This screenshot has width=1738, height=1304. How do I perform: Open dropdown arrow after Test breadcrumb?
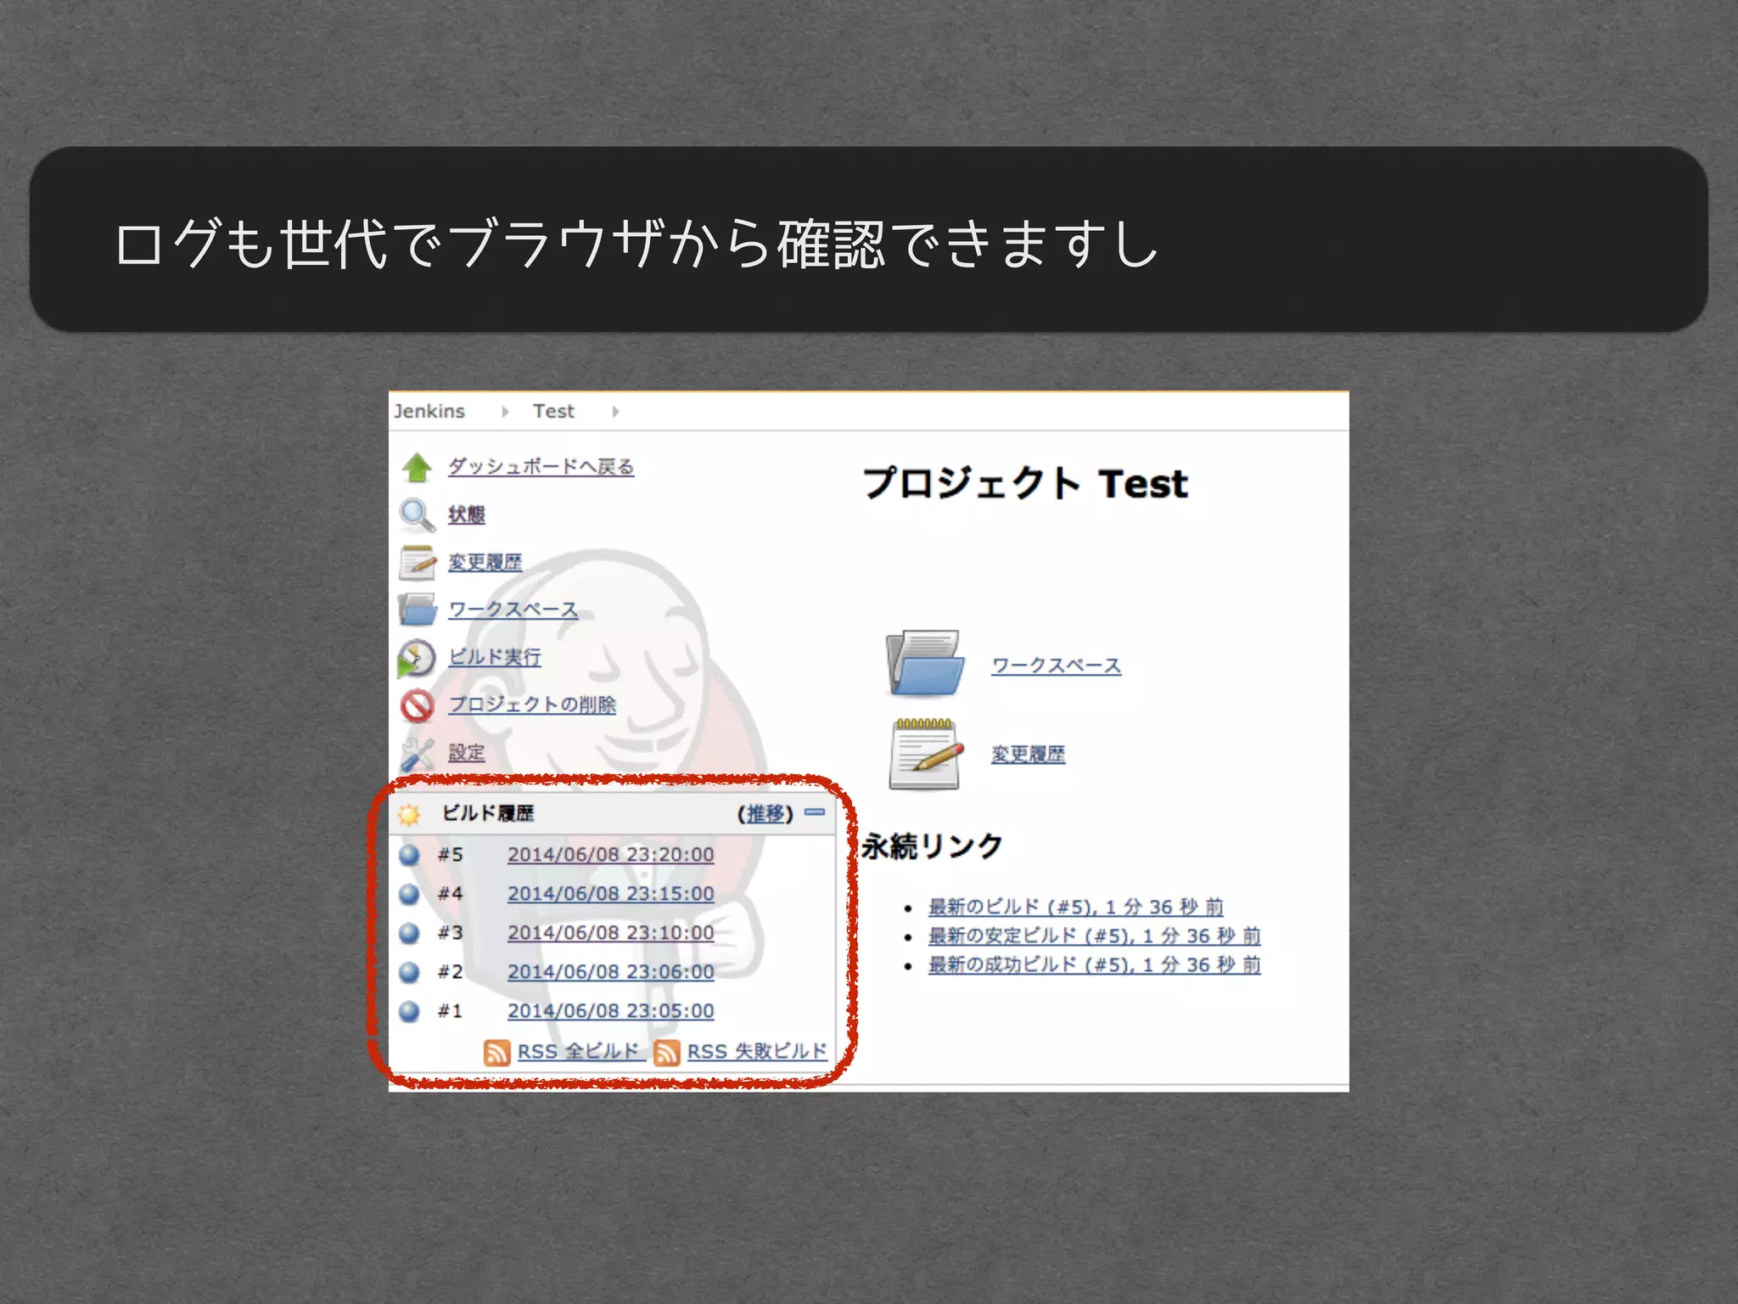pyautogui.click(x=615, y=412)
